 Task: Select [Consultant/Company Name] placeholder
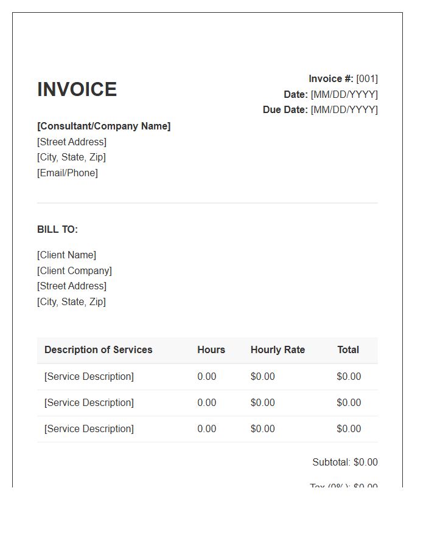tap(103, 126)
